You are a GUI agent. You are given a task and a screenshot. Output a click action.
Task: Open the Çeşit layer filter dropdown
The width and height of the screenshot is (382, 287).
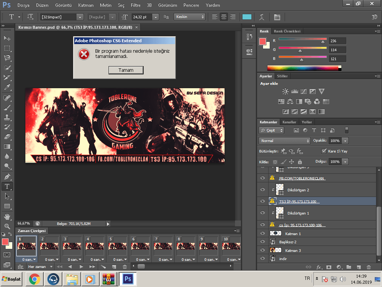272,130
